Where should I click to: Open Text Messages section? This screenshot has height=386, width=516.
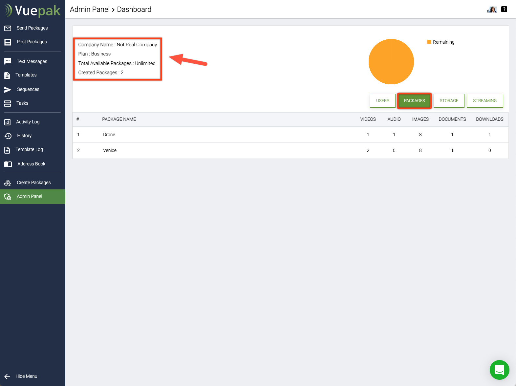tap(32, 61)
